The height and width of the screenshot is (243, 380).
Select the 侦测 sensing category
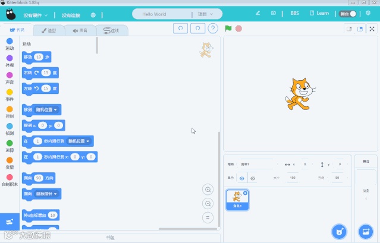(10, 129)
